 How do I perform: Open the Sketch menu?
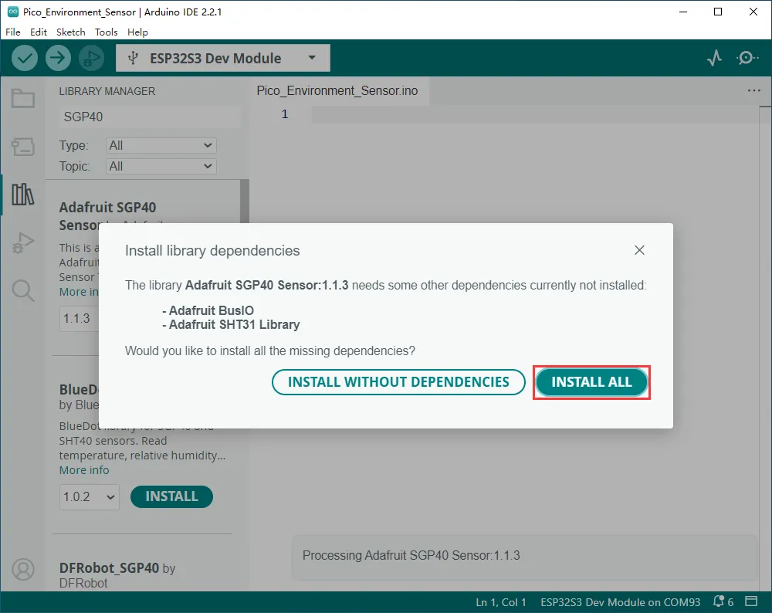pyautogui.click(x=70, y=32)
